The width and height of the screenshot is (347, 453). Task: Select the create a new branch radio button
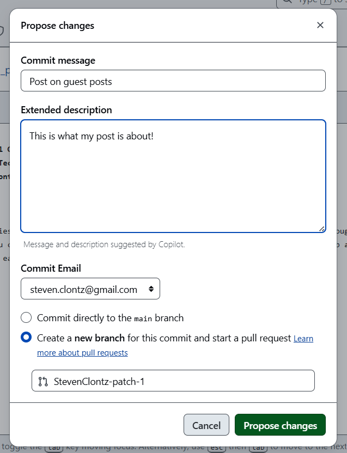tap(26, 338)
